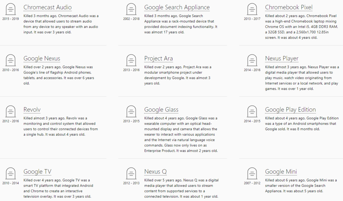Click the tombstone icon beside Google Play Edition
Viewport: 343px width, 201px height.
252,111
